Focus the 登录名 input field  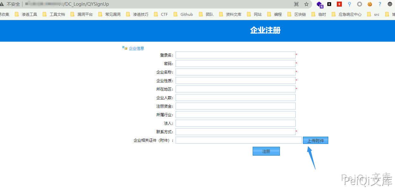235,55
